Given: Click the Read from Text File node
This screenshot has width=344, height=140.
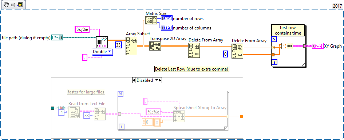Looking at the screenshot, I should (74, 113).
